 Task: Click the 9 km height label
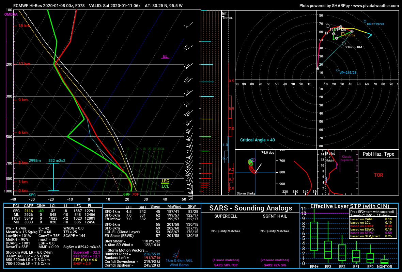point(23,100)
